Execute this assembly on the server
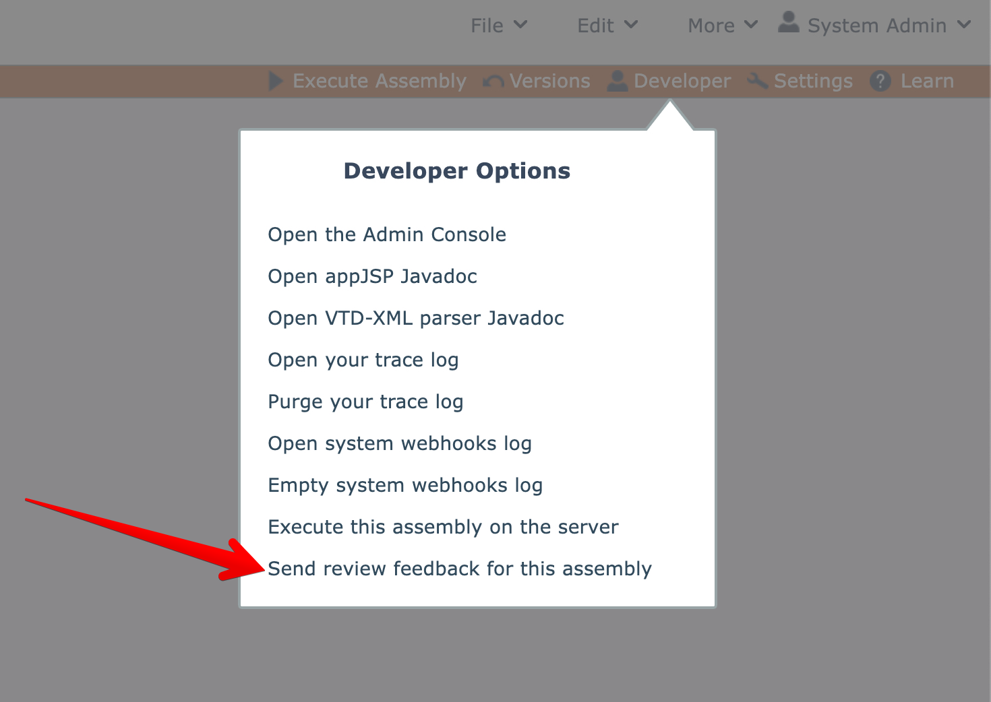 pos(443,527)
